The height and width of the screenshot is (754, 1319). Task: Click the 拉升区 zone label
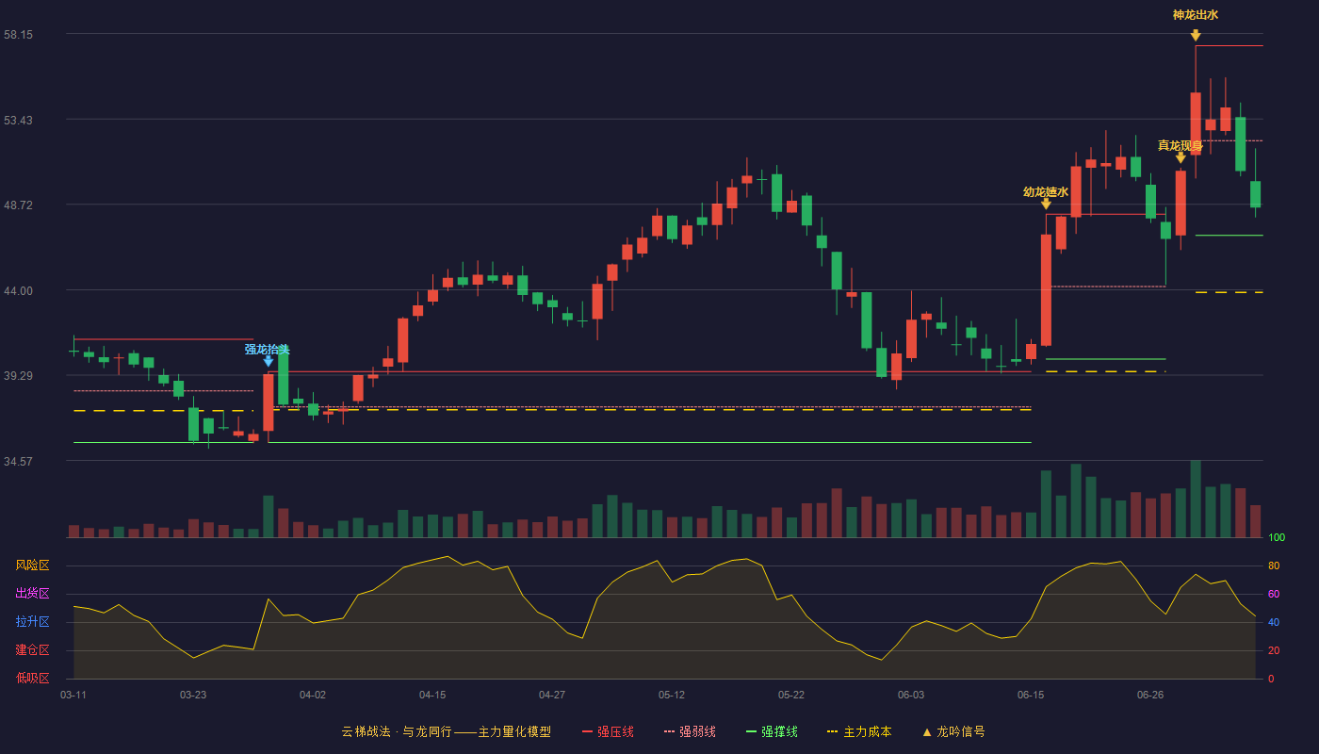coord(32,622)
